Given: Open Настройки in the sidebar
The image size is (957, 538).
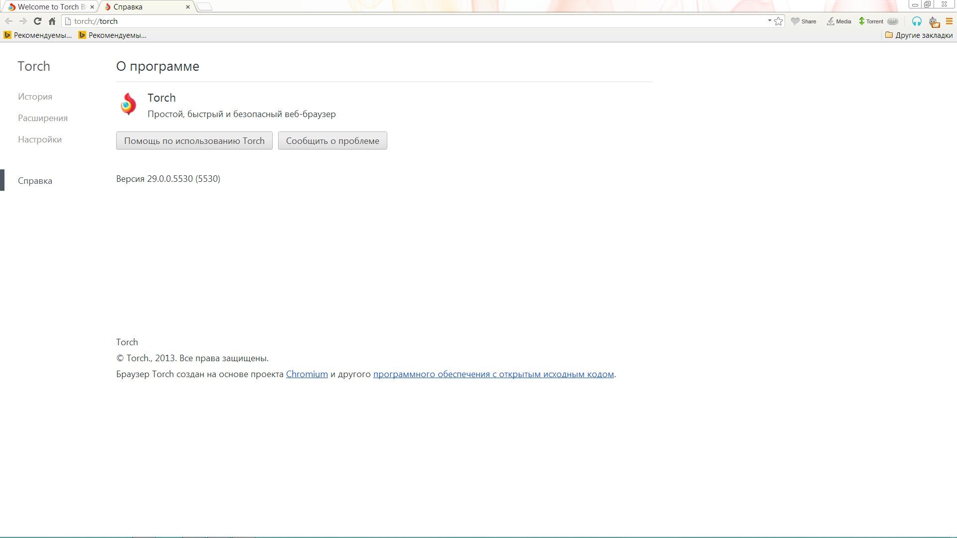Looking at the screenshot, I should (40, 139).
